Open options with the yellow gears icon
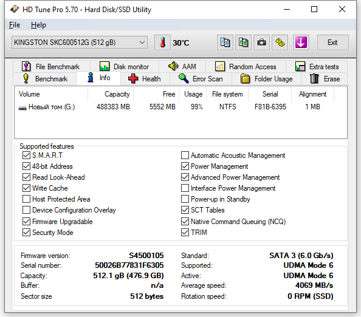 point(280,43)
